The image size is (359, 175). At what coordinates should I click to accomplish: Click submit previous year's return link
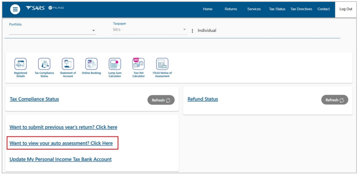point(63,127)
